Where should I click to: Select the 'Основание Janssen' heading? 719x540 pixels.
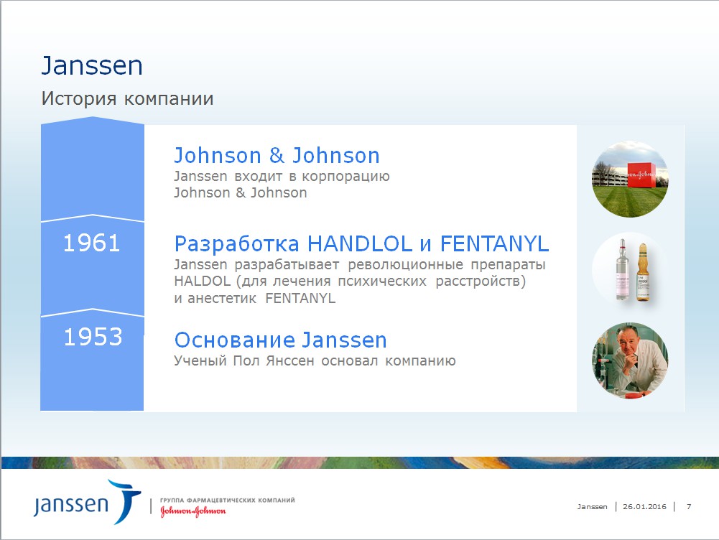click(x=281, y=340)
